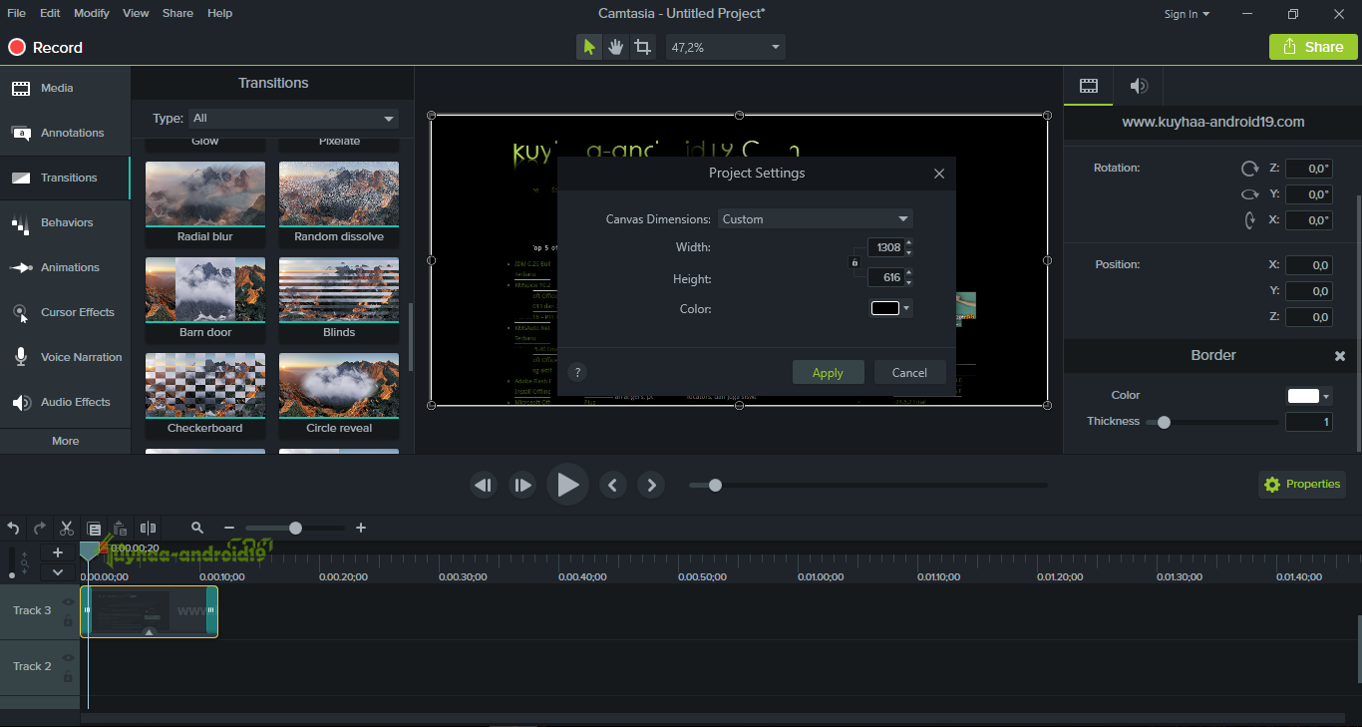This screenshot has width=1362, height=727.
Task: Hide Track 2 with the eye icon
Action: pos(68,658)
